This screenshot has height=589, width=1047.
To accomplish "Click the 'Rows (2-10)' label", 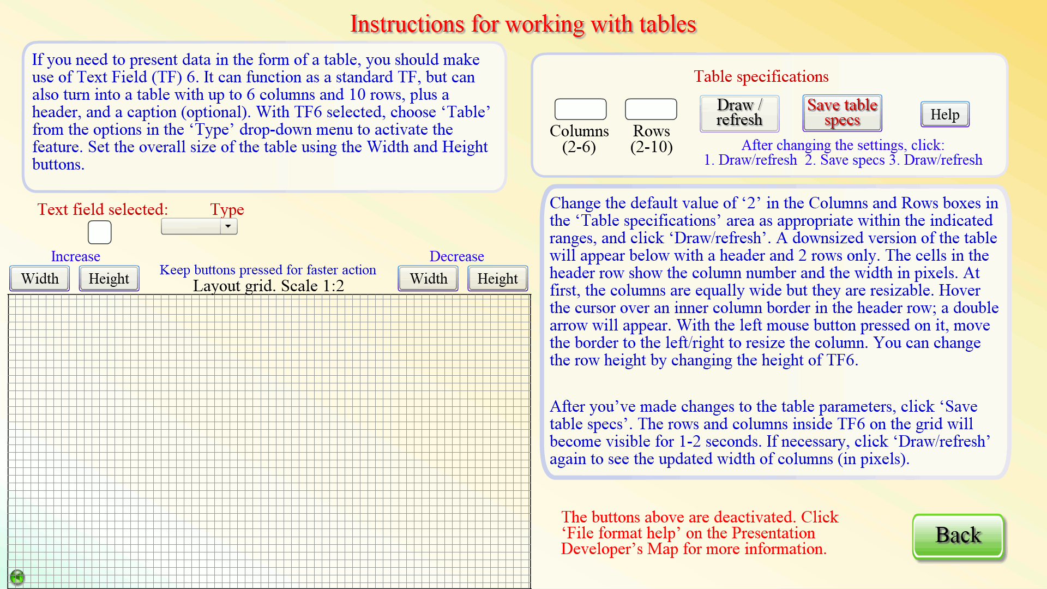I will (651, 139).
